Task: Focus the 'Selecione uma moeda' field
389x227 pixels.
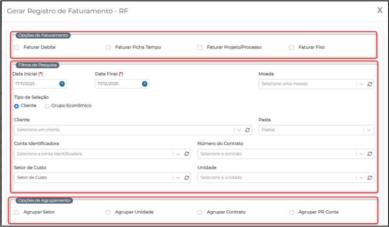Action: click(x=316, y=84)
